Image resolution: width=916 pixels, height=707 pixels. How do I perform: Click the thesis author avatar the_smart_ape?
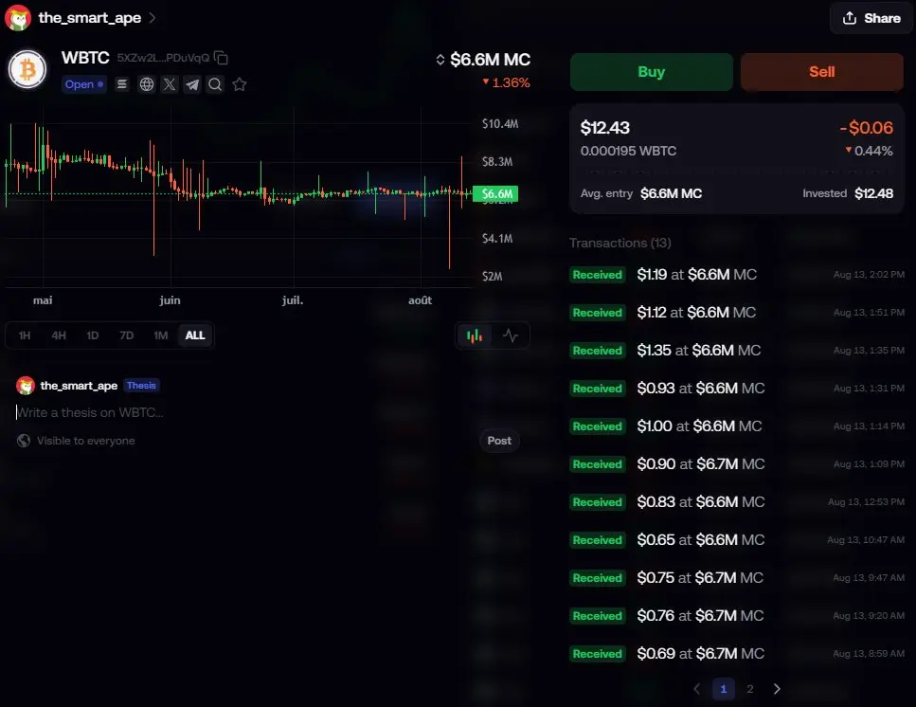26,386
